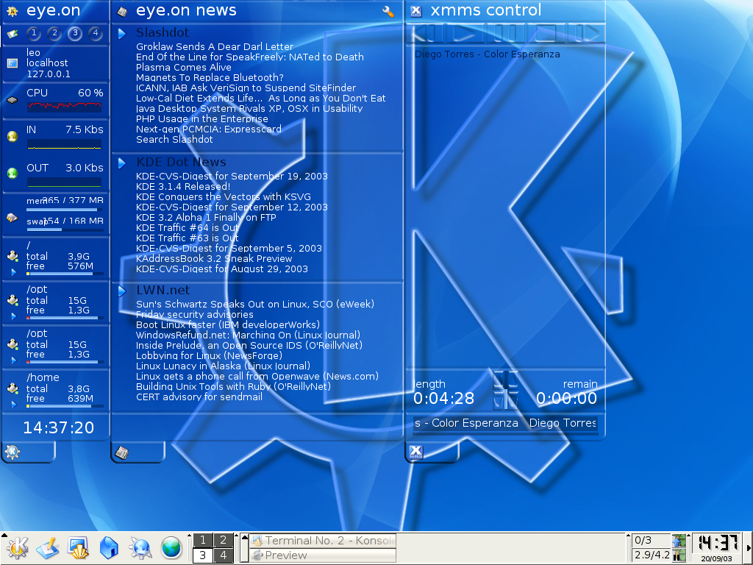Click the play button in xmms control
The height and width of the screenshot is (565, 753).
pos(465,34)
